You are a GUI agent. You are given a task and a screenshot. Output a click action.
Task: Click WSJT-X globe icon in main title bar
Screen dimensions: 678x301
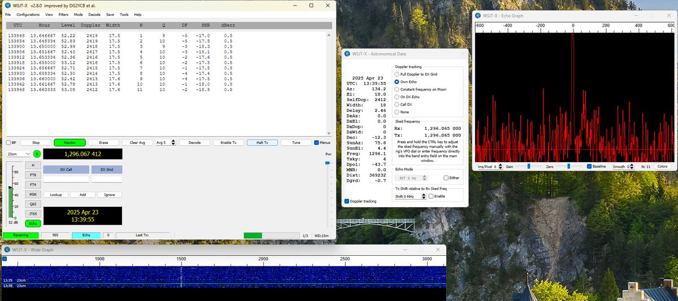7,5
